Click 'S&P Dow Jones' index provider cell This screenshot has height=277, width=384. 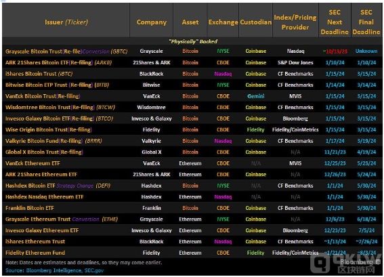[295, 62]
